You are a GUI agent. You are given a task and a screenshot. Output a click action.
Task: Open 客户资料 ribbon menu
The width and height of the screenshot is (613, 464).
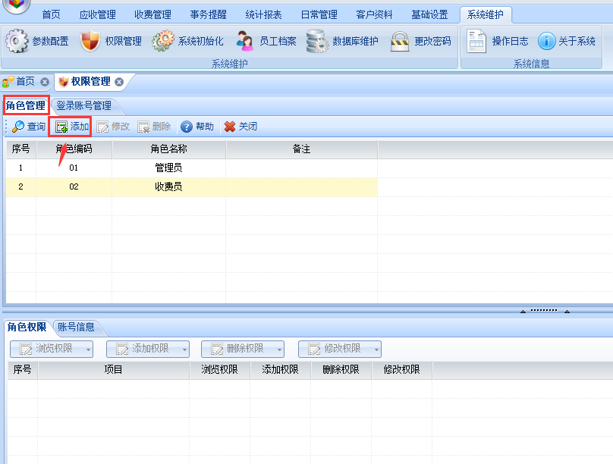pyautogui.click(x=374, y=15)
